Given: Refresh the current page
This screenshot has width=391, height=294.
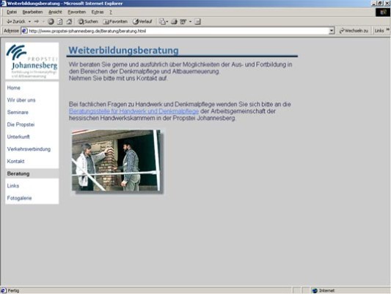Looking at the screenshot, I should coord(60,22).
